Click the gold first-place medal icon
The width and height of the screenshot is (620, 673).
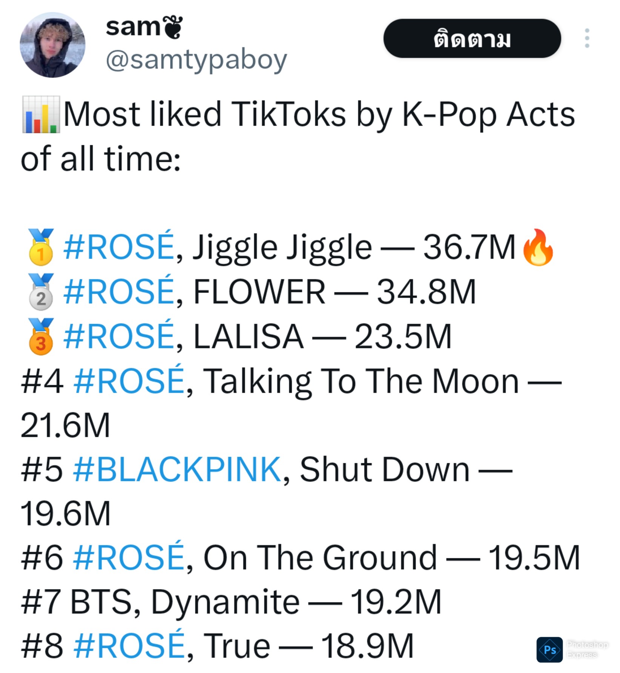tap(41, 247)
